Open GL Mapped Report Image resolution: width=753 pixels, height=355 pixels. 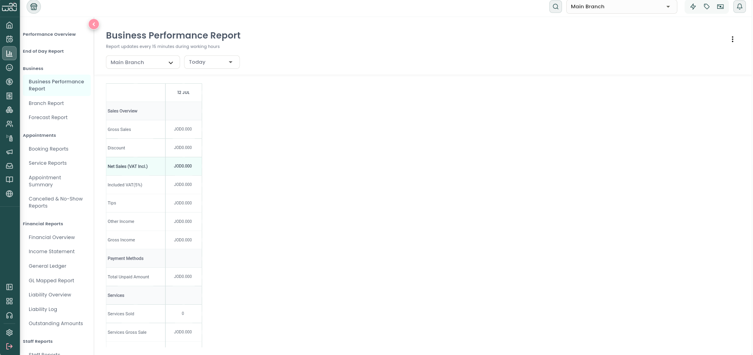51,281
